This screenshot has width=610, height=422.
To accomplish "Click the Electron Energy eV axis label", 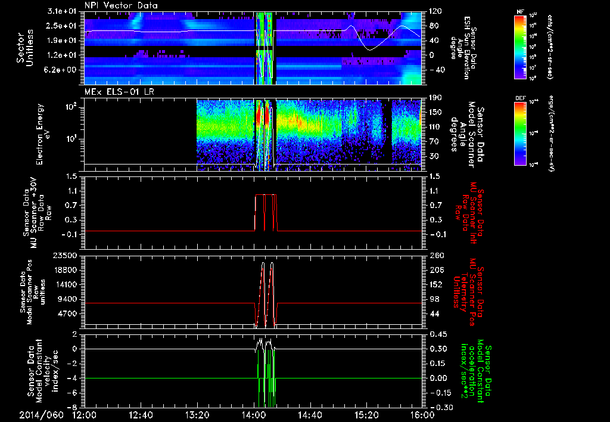I will point(42,134).
